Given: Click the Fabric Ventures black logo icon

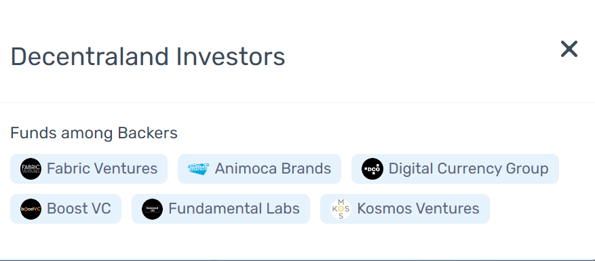Looking at the screenshot, I should 31,169.
